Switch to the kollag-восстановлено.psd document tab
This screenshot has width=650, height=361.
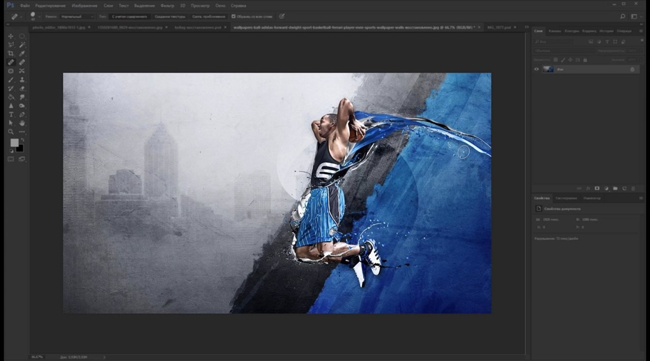coord(198,27)
